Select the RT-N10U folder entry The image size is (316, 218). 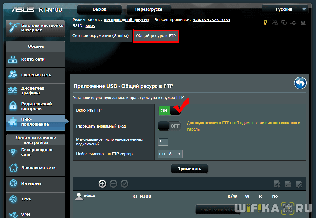click(x=142, y=196)
